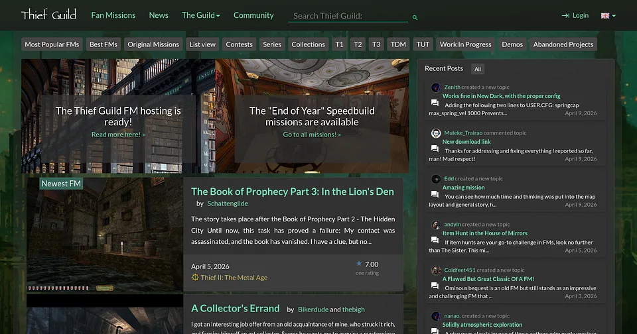Open the Community section
Image resolution: width=637 pixels, height=334 pixels.
(253, 15)
